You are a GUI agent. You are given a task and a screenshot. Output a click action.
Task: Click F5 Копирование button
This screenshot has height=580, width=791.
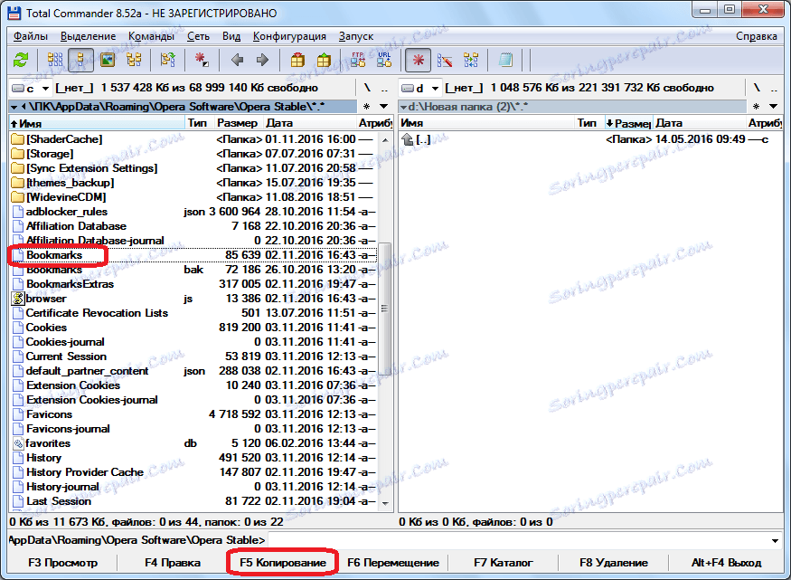[282, 562]
